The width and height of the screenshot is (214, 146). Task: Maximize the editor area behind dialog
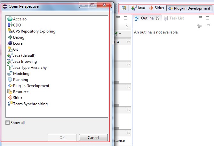click(125, 18)
